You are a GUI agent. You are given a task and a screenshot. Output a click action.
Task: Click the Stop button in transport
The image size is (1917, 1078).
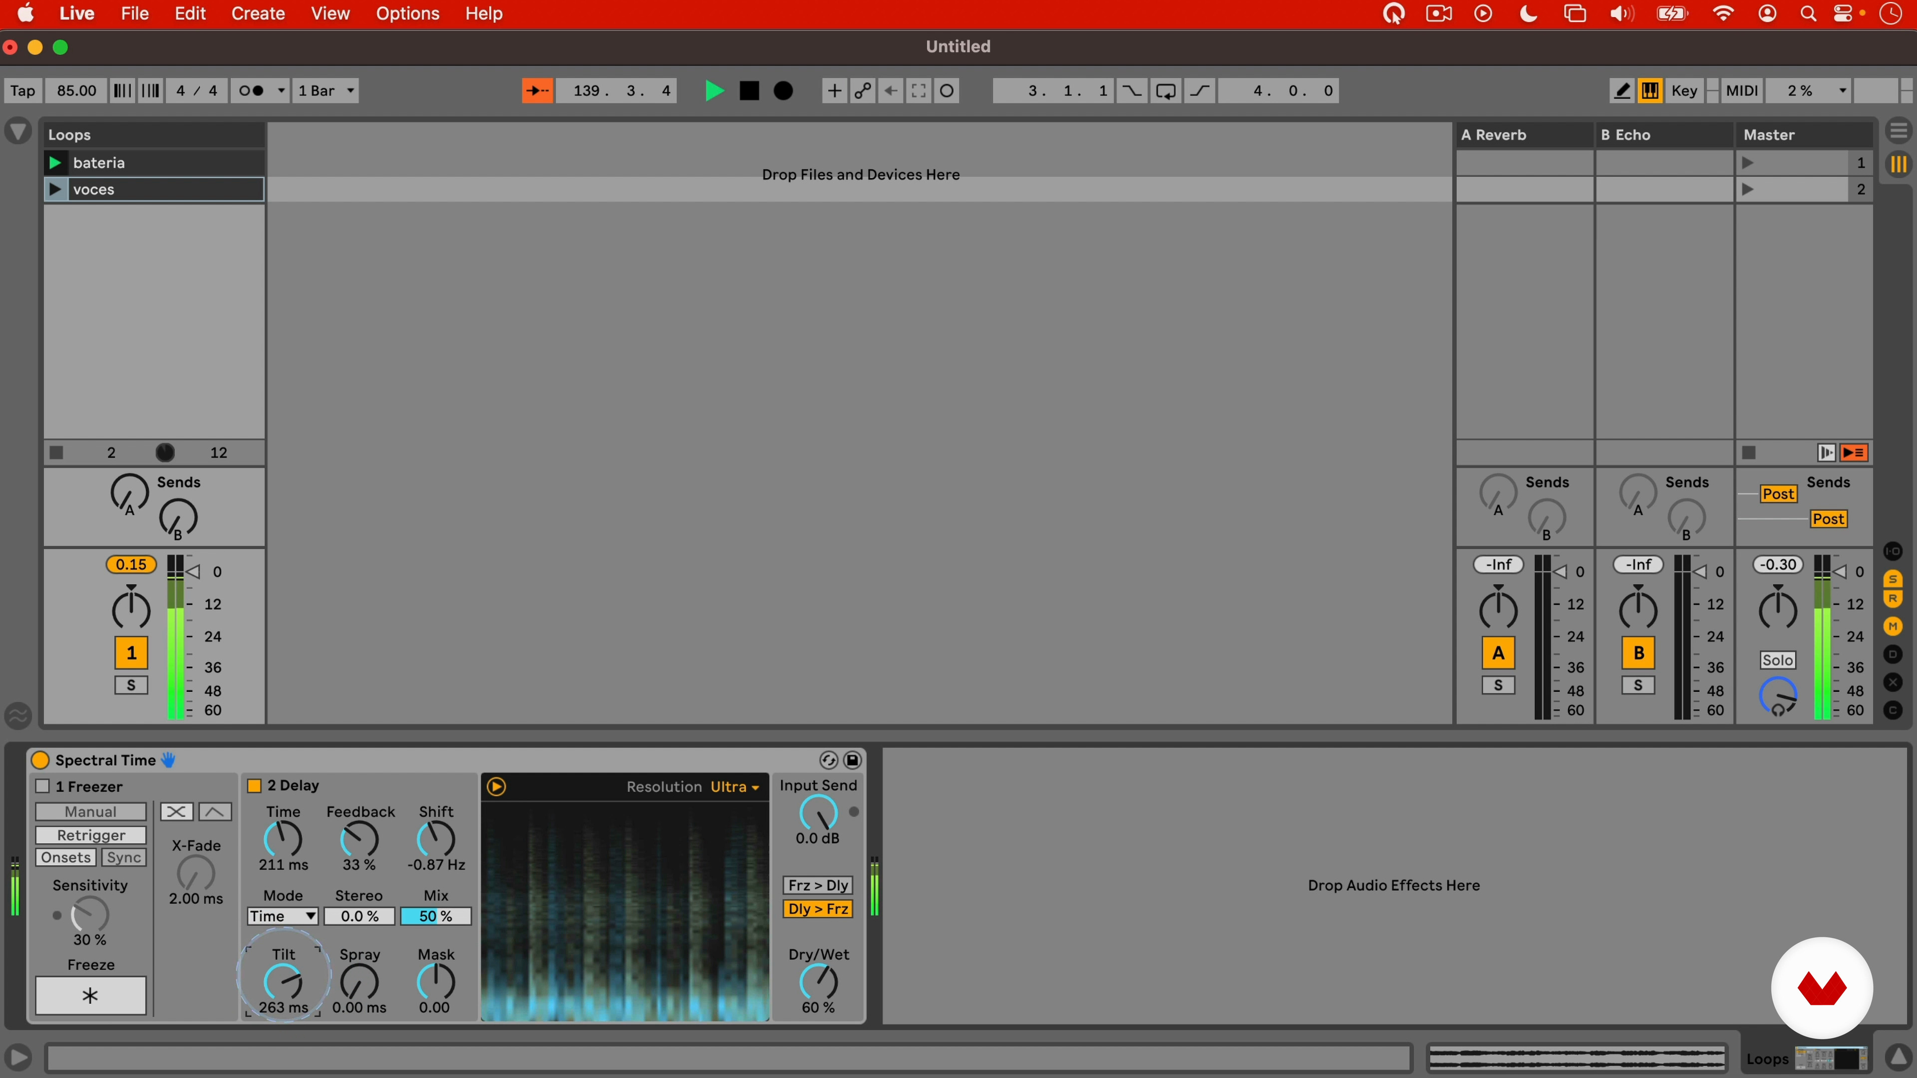(x=749, y=91)
